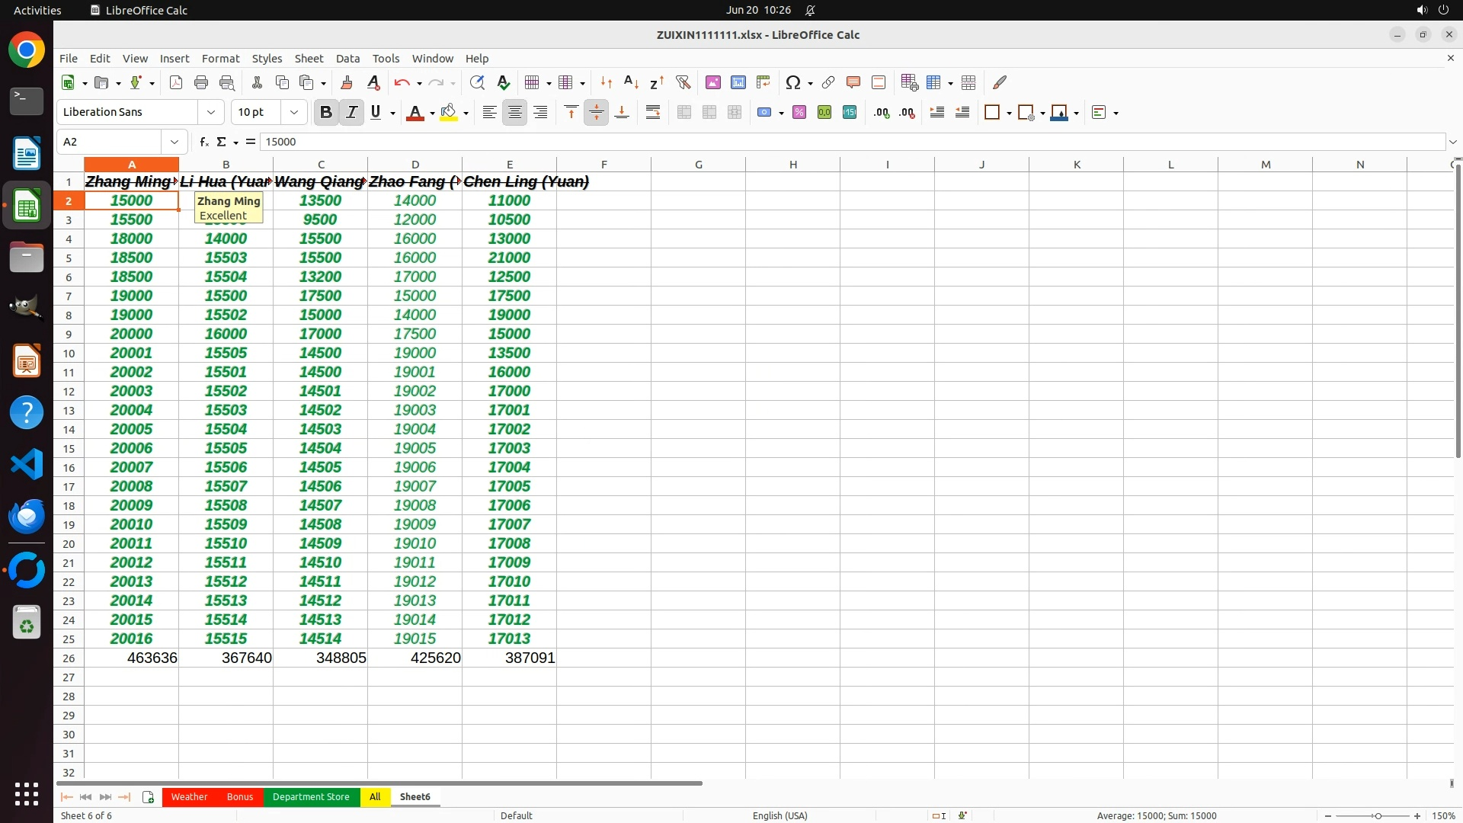Click the Sort Ascending toolbar icon

tap(631, 82)
